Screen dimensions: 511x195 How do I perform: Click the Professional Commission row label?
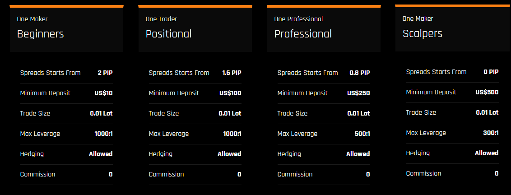(x=295, y=174)
